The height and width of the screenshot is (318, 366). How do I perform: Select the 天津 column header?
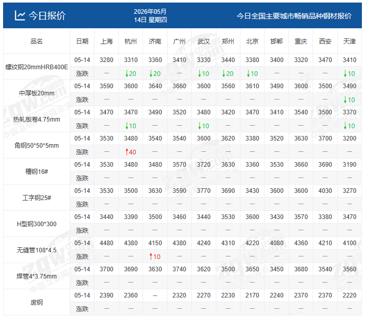pyautogui.click(x=350, y=42)
